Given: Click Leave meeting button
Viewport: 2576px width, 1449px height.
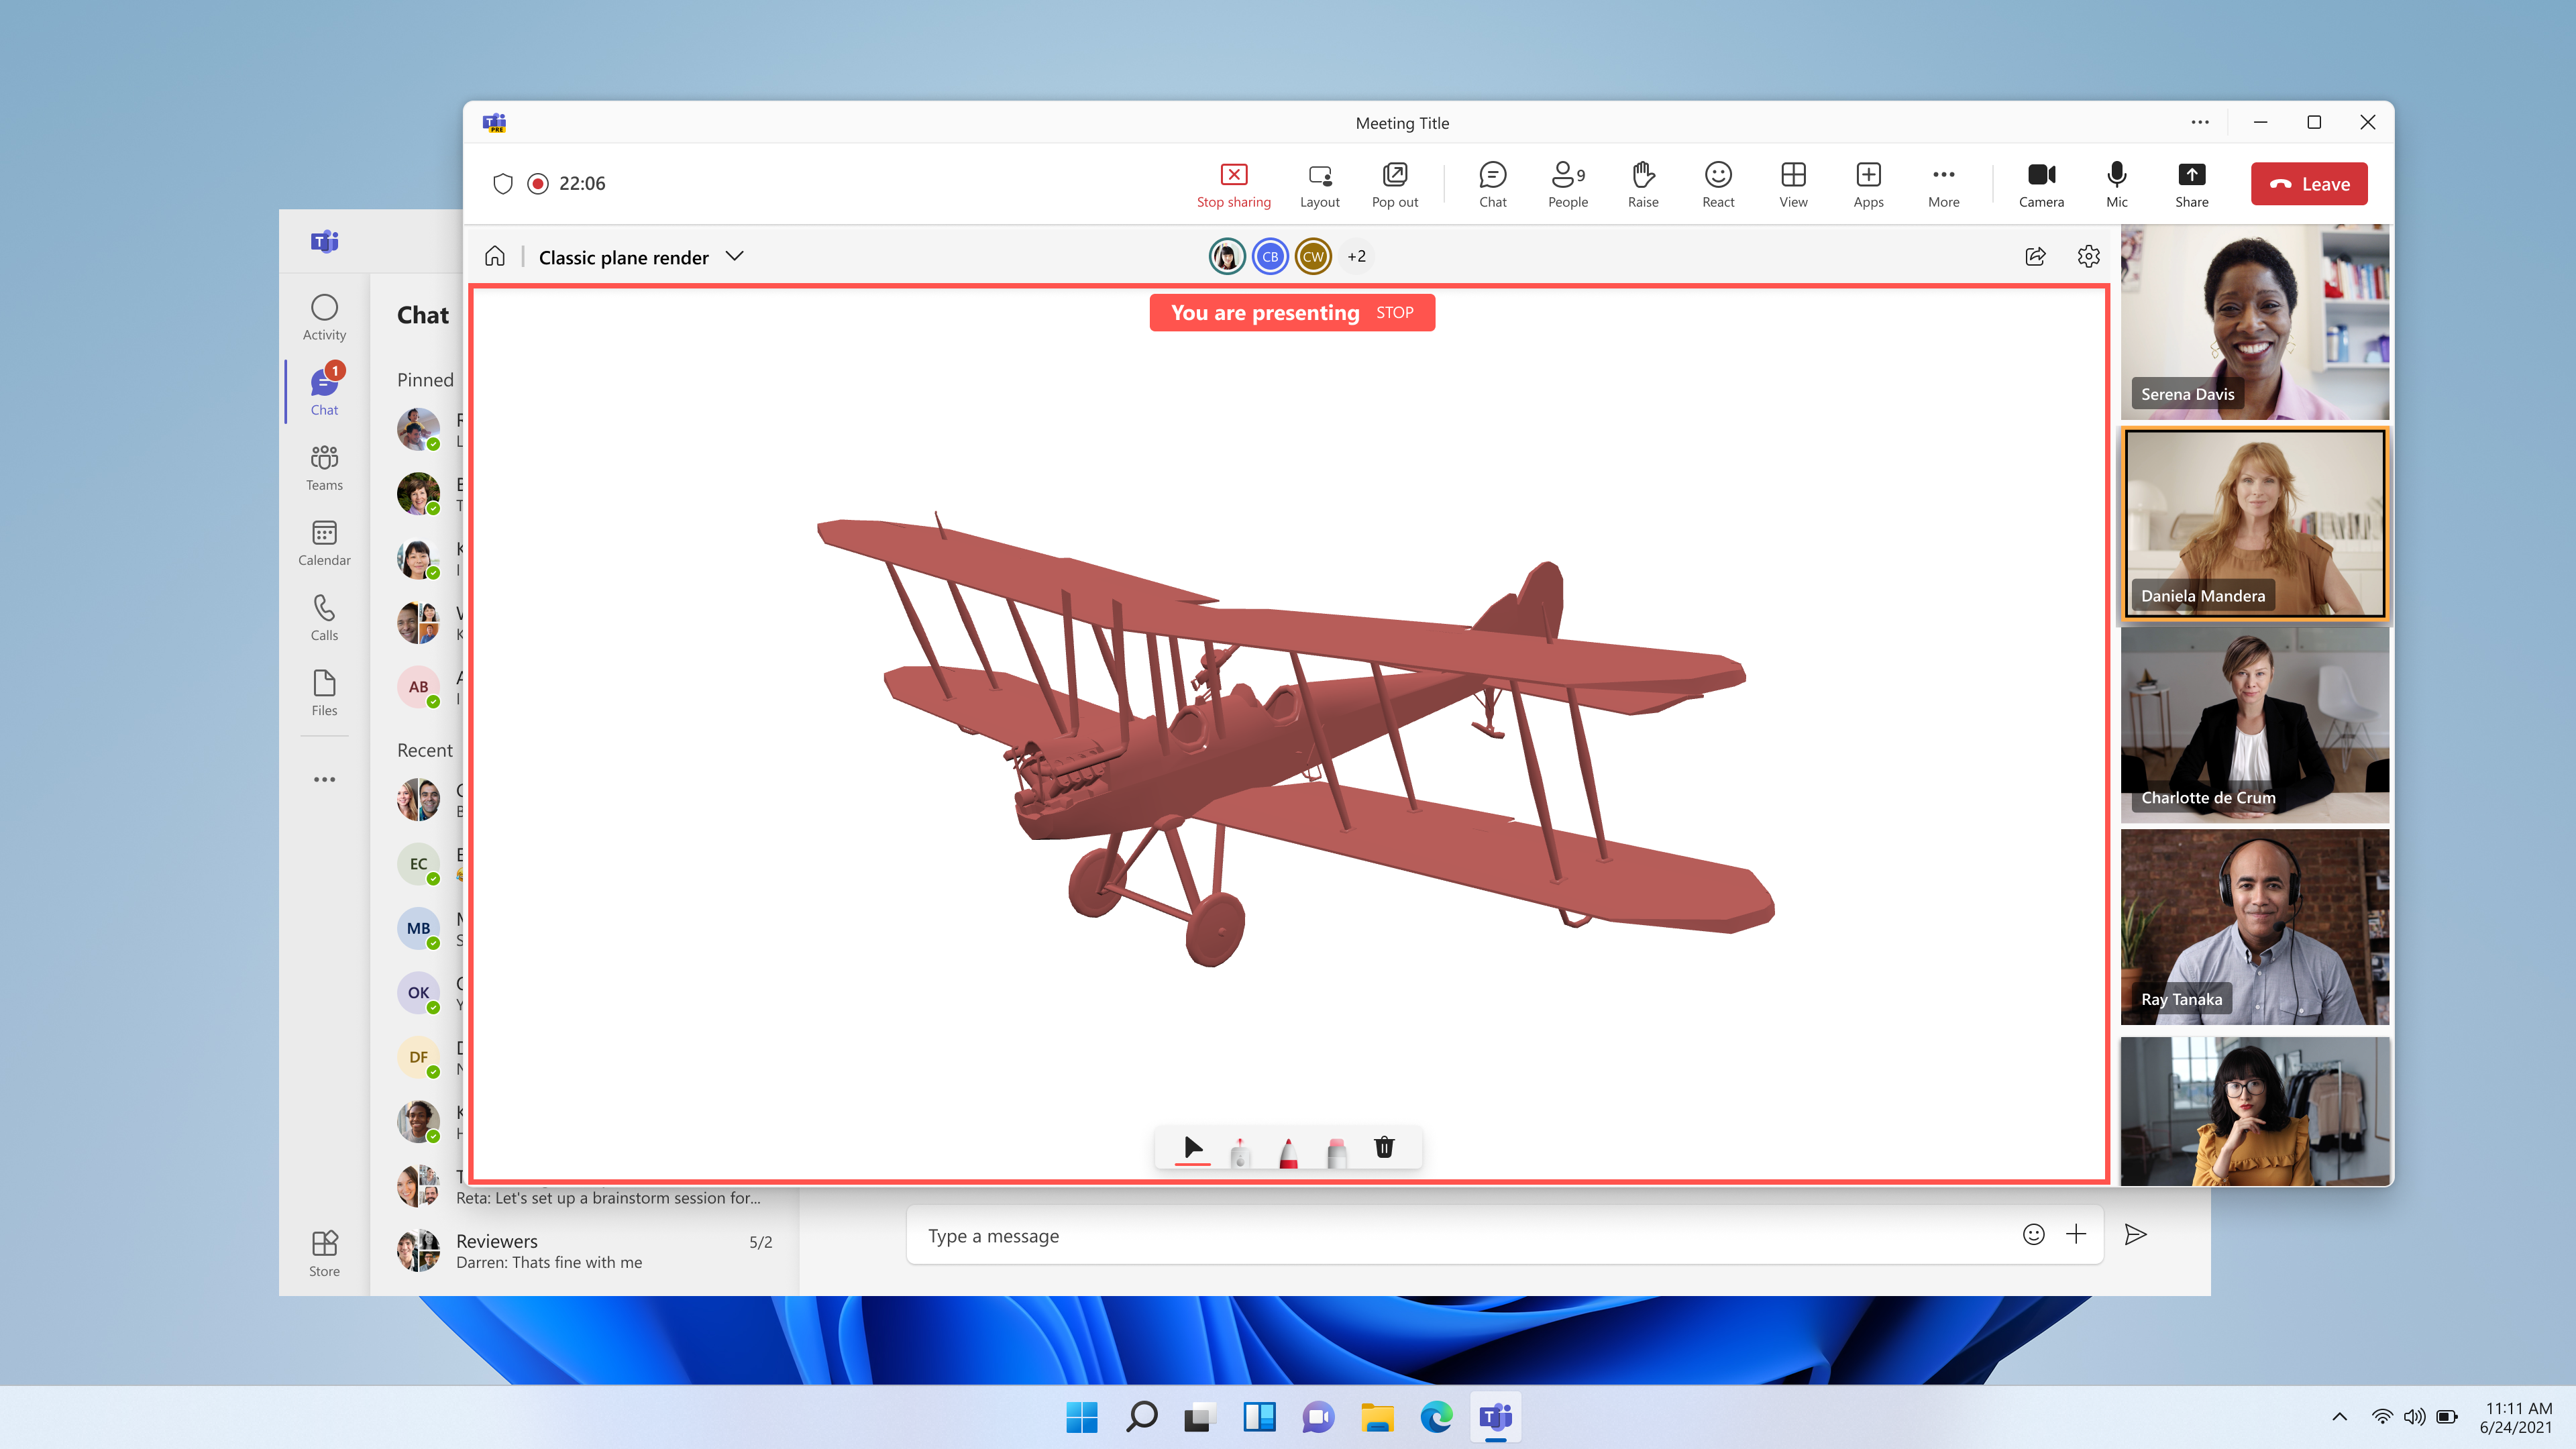Looking at the screenshot, I should coord(2310,184).
